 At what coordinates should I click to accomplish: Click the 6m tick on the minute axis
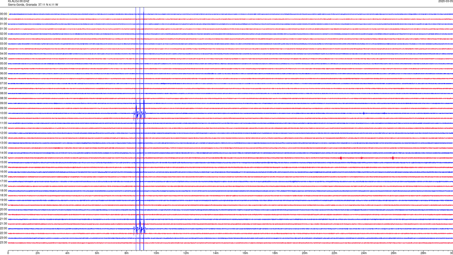(97, 253)
